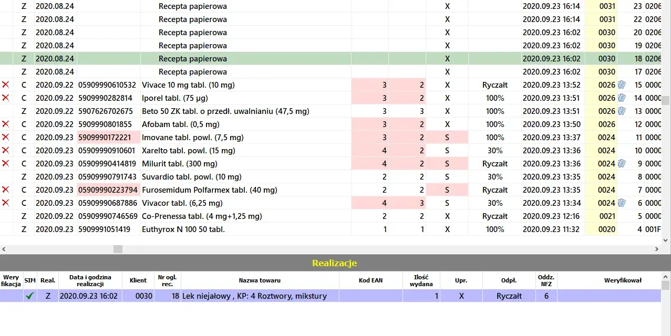The image size is (671, 336).
Task: Open the document icon on Milurit row
Action: (622, 163)
